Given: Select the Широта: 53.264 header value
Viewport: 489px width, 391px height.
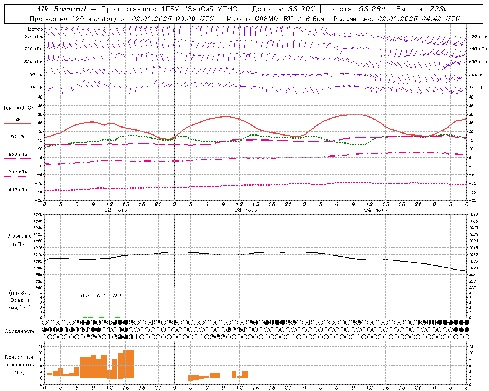Looking at the screenshot, I should point(355,9).
